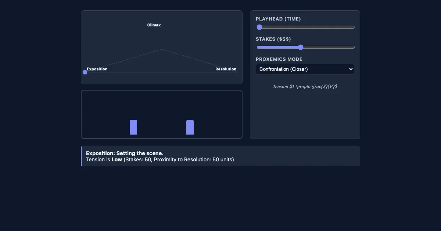The image size is (441, 231).
Task: Click the PROXEMICS MODE label
Action: (x=279, y=59)
